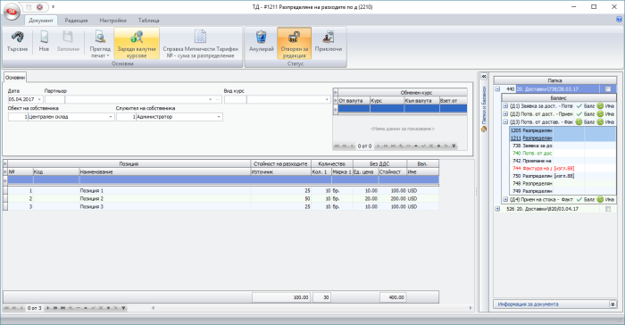Tick checkbox for folder 526 row
The height and width of the screenshot is (325, 625).
(x=608, y=209)
